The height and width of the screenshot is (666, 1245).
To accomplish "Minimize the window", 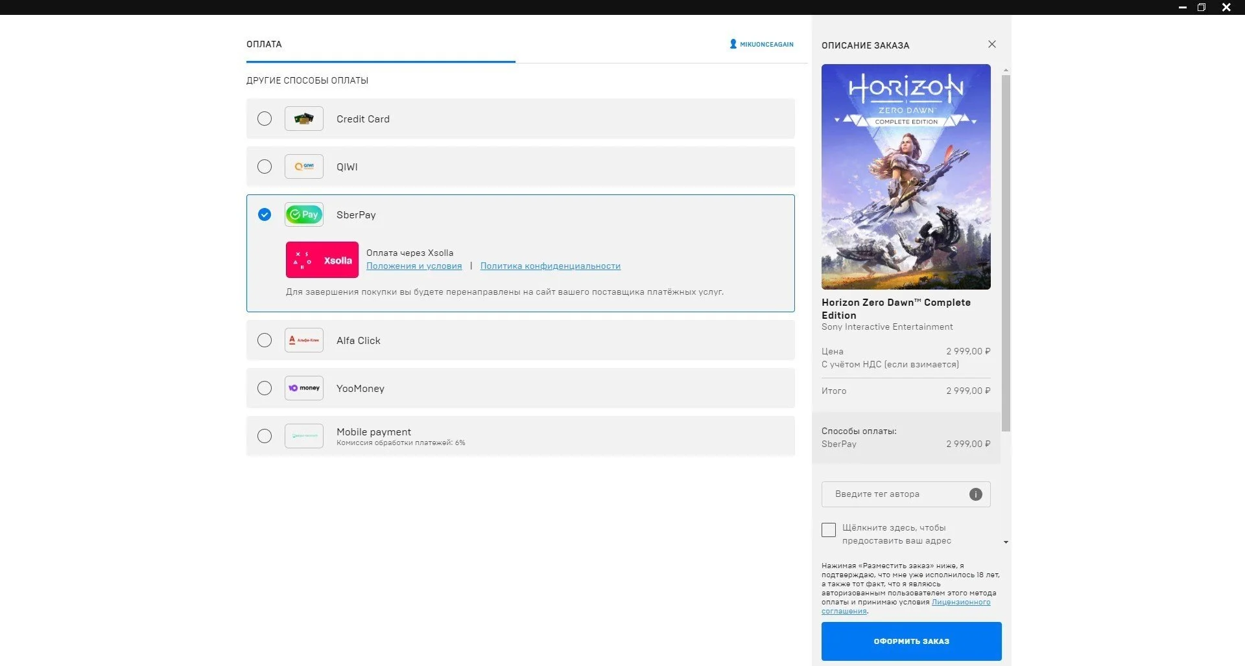I will click(x=1182, y=7).
